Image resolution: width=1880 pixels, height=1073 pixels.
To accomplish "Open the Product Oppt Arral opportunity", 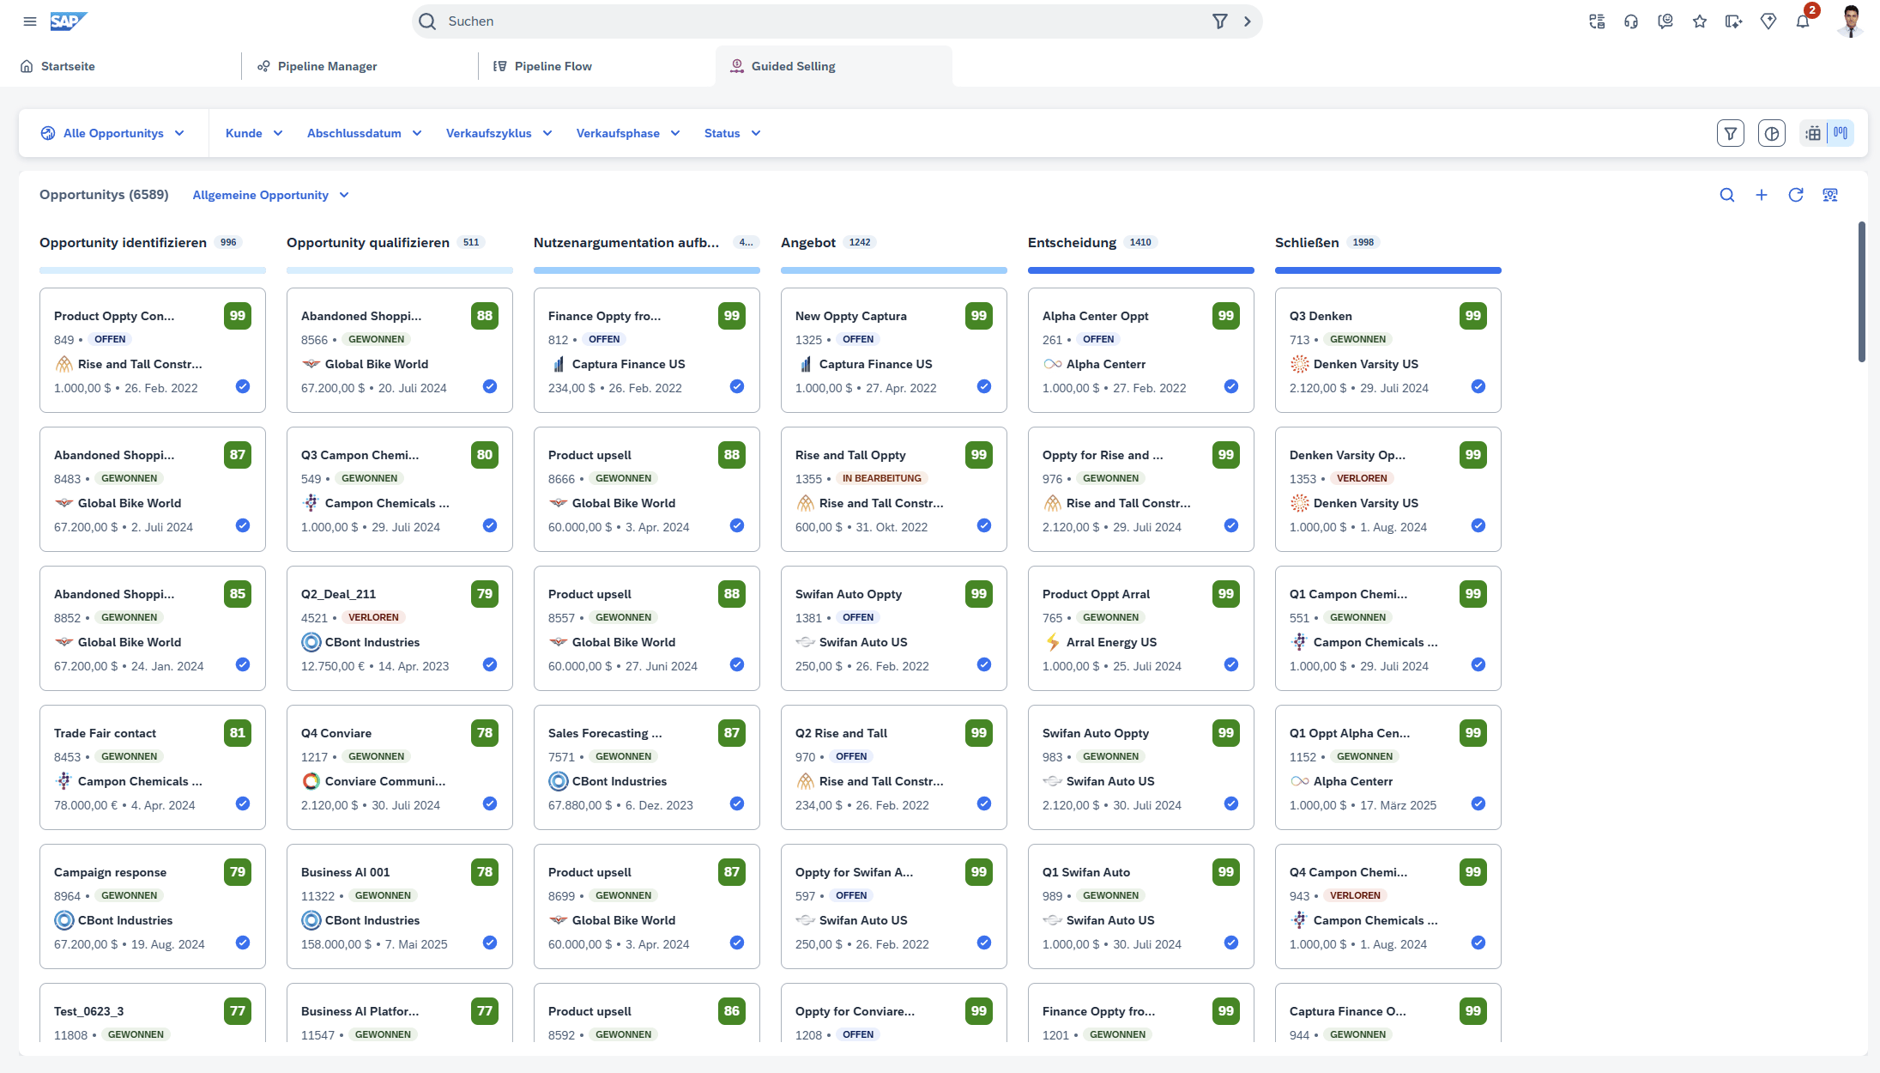I will click(1141, 628).
